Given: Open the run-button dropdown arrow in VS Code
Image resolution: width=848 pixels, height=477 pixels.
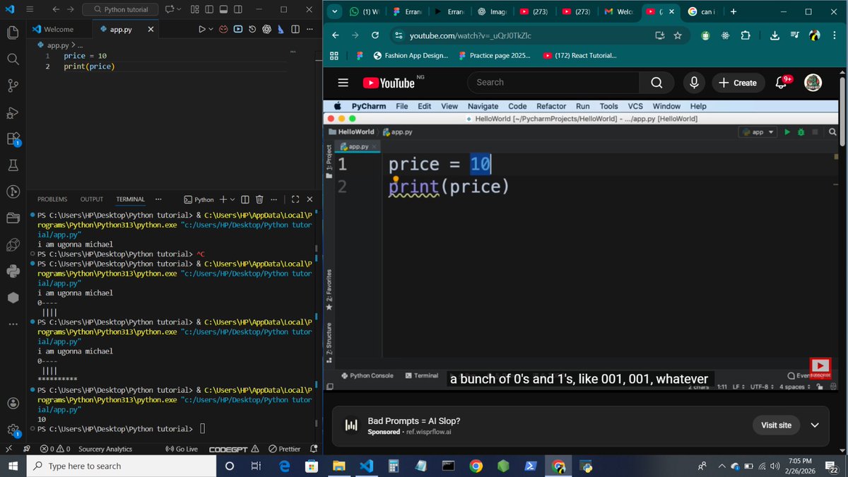Looking at the screenshot, I should 211,29.
